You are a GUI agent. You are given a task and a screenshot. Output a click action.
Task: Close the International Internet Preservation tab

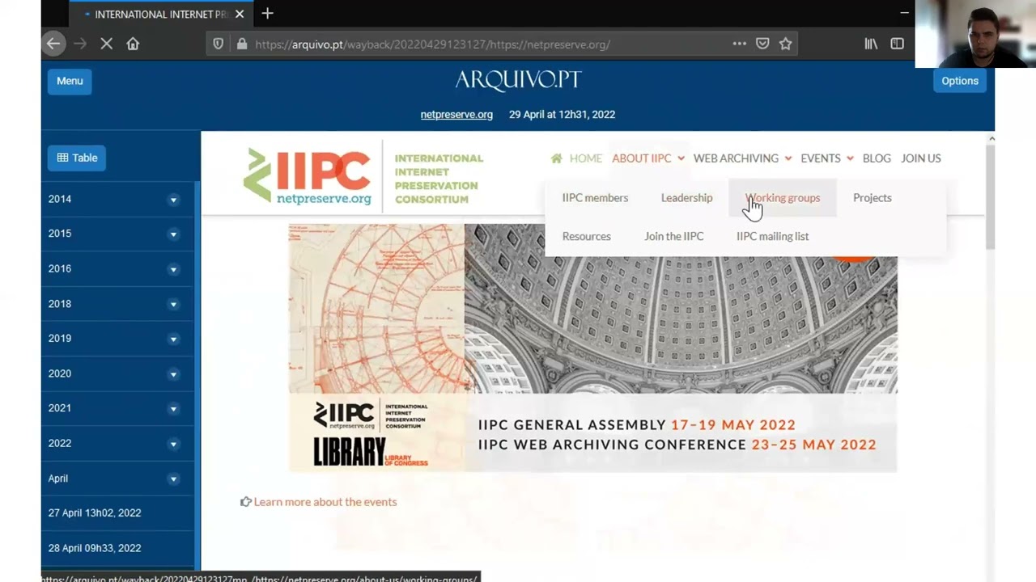pyautogui.click(x=240, y=14)
